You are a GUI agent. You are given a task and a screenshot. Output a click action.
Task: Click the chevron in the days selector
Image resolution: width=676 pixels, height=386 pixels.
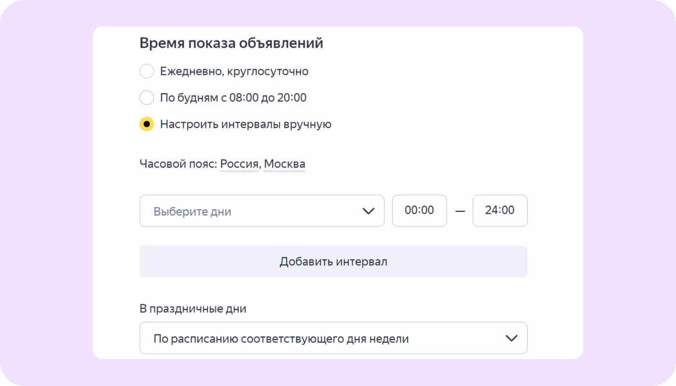point(368,211)
